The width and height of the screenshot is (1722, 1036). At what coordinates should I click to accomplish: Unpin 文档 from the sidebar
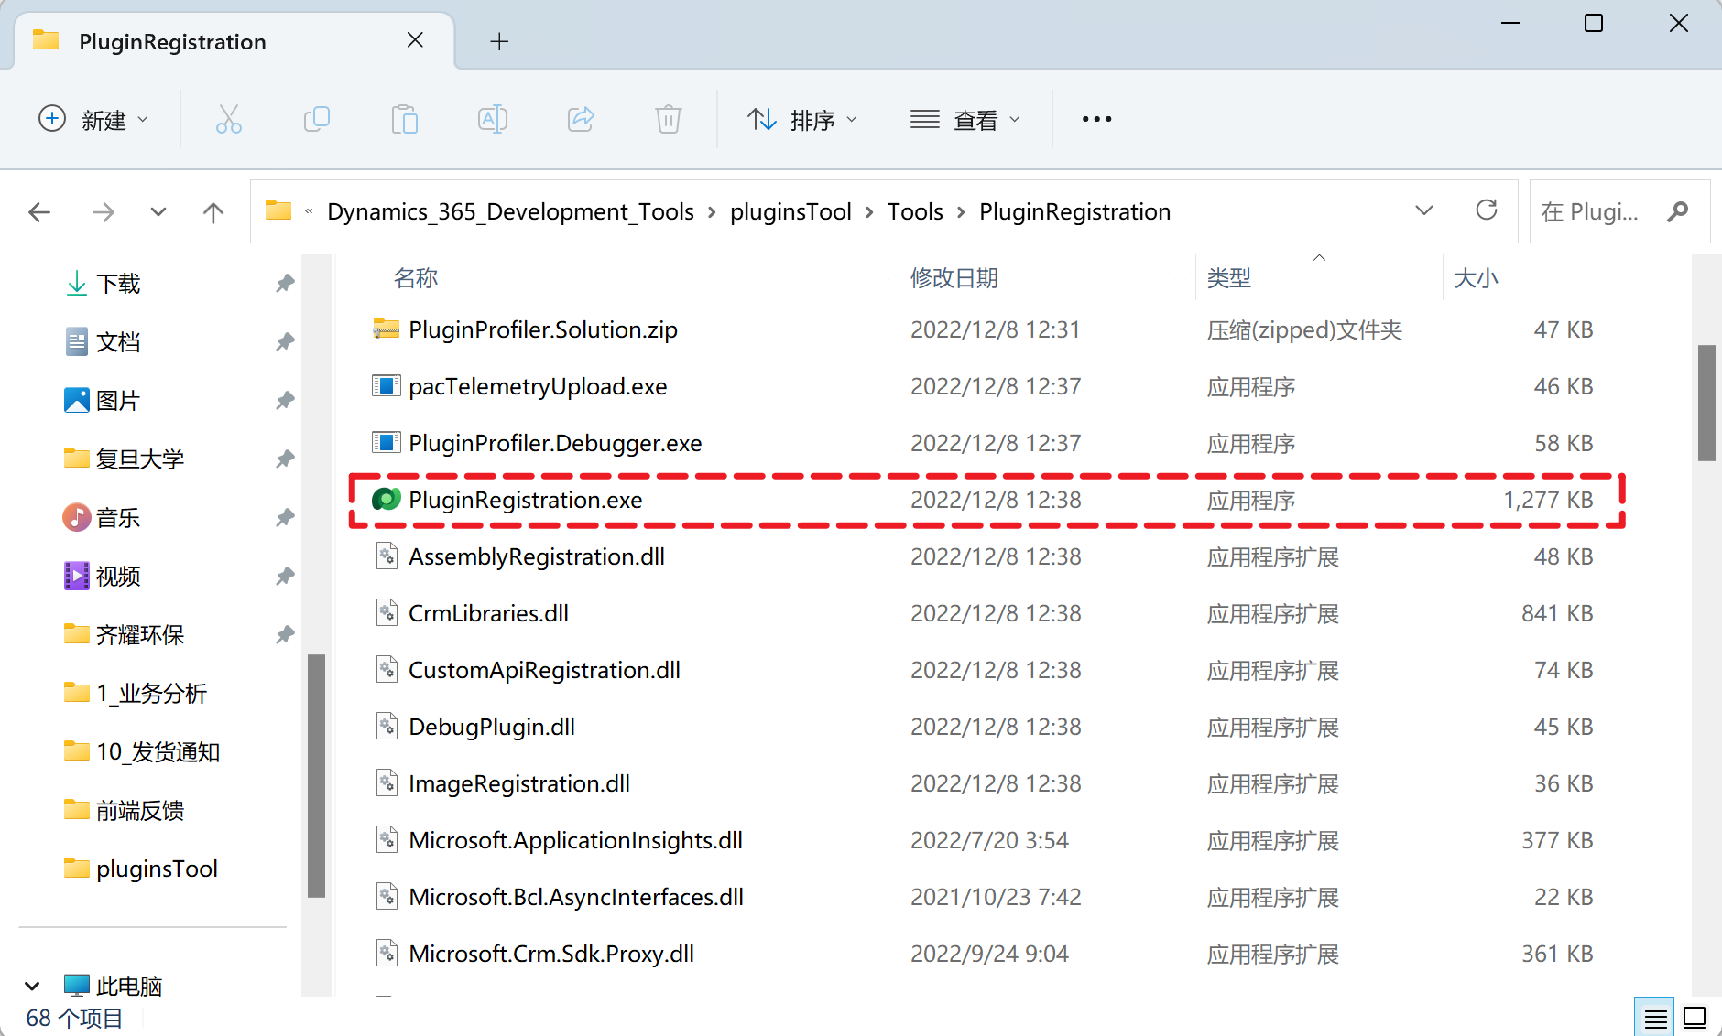[285, 341]
